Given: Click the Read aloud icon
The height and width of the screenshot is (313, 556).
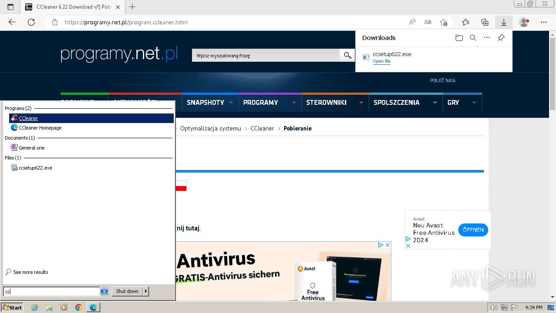Looking at the screenshot, I should point(413,22).
